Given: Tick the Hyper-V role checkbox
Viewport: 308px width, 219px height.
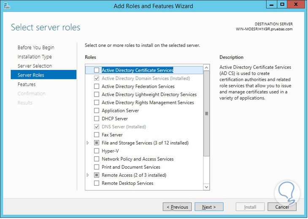Looking at the screenshot, I should click(97, 151).
